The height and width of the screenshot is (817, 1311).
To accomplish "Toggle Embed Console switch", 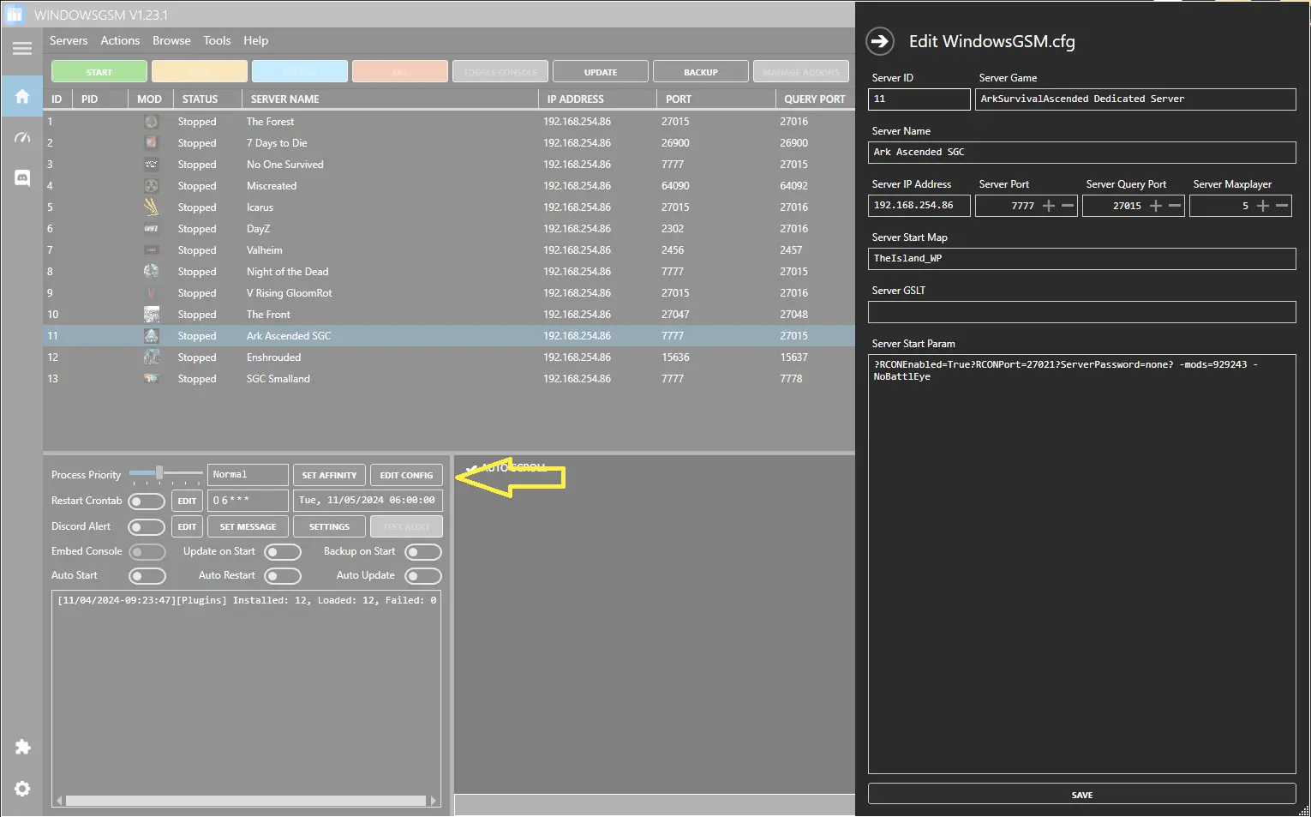I will (147, 552).
